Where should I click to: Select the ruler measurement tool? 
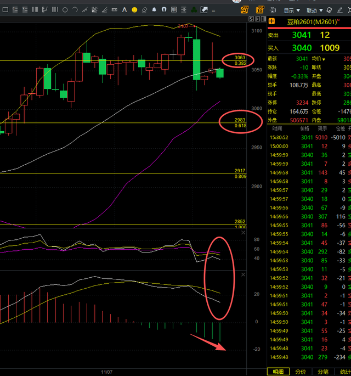point(115,10)
